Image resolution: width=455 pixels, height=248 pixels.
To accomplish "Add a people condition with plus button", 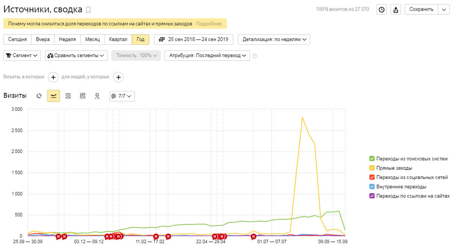I will tap(118, 77).
